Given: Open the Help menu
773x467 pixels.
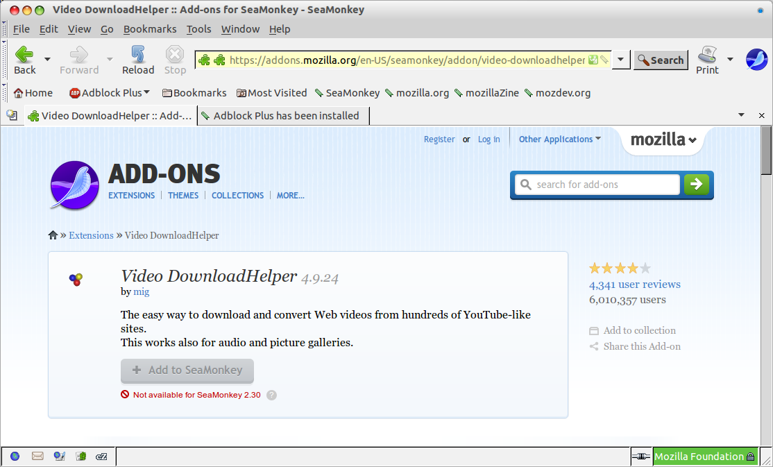Looking at the screenshot, I should coord(280,29).
